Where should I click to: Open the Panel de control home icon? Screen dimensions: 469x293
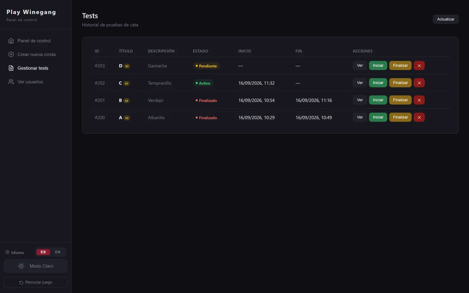(11, 41)
